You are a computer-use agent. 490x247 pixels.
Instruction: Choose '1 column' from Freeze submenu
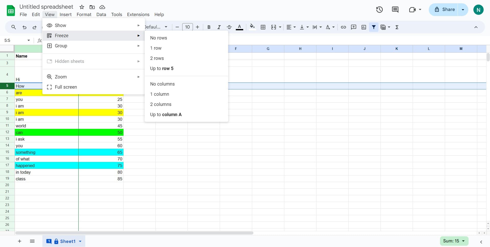(x=160, y=94)
